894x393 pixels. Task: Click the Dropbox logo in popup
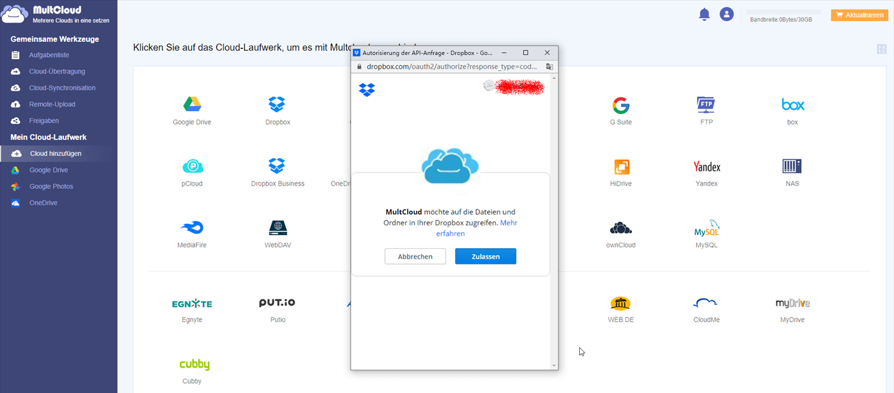tap(367, 89)
